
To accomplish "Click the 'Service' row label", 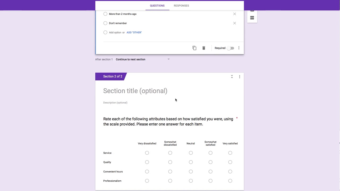I will click(107, 153).
